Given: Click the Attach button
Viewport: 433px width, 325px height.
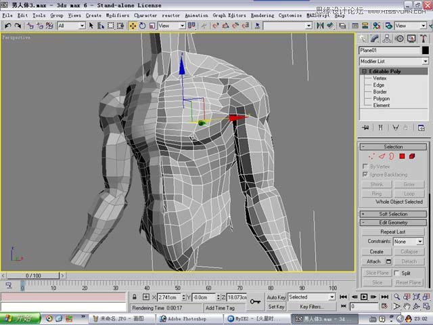Looking at the screenshot, I should (x=373, y=261).
